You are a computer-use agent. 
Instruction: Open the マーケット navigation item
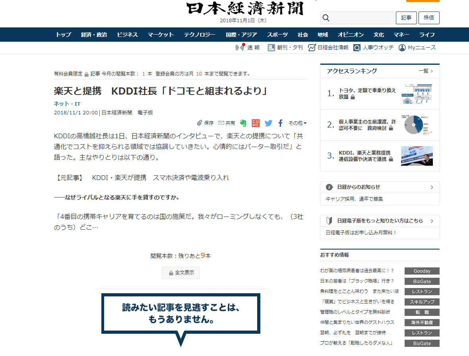(x=161, y=35)
